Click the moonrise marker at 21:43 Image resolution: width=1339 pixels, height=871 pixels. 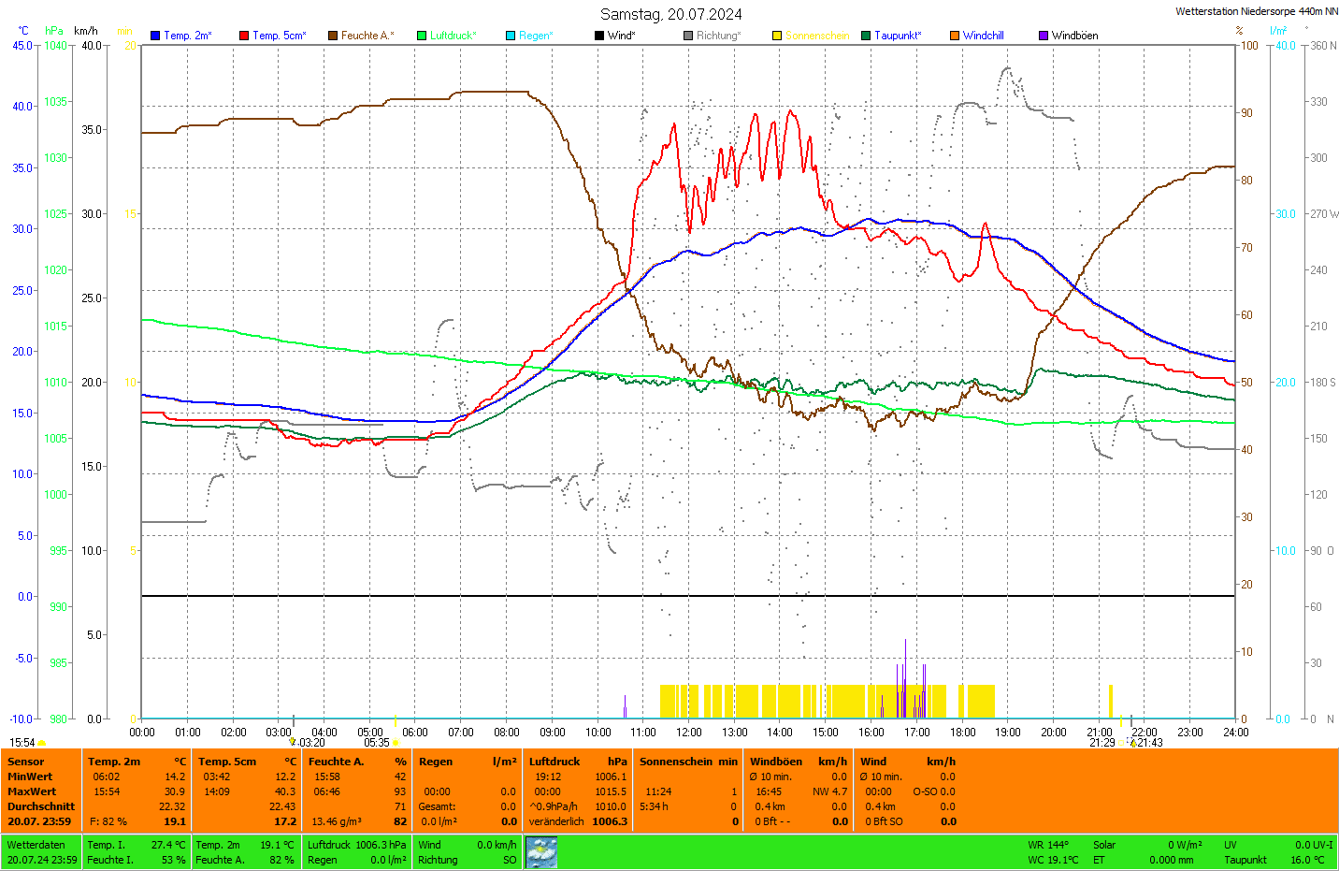pyautogui.click(x=1133, y=743)
